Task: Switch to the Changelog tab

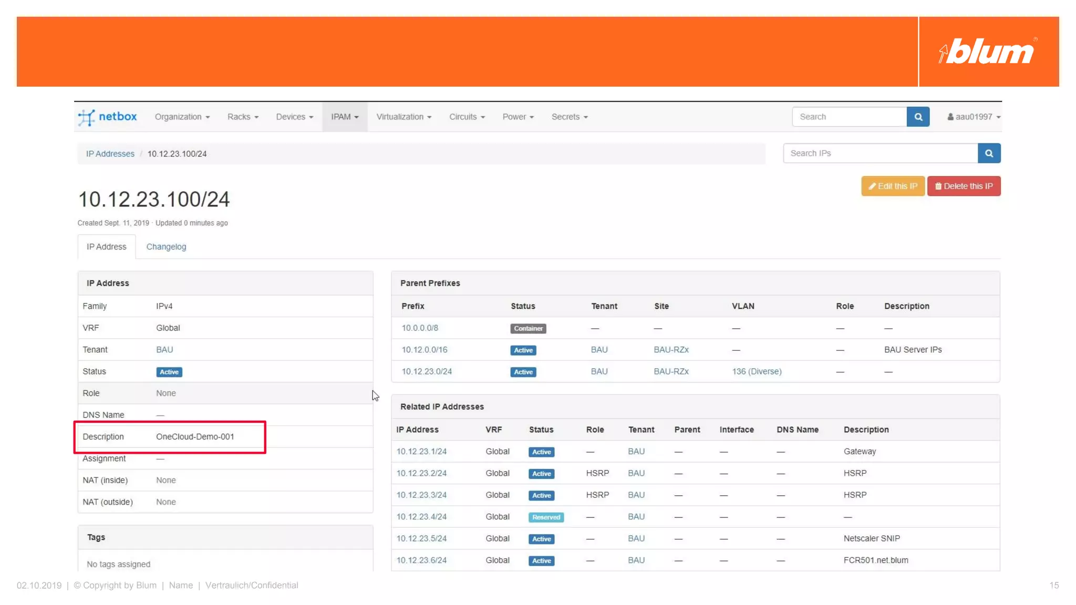Action: tap(166, 247)
